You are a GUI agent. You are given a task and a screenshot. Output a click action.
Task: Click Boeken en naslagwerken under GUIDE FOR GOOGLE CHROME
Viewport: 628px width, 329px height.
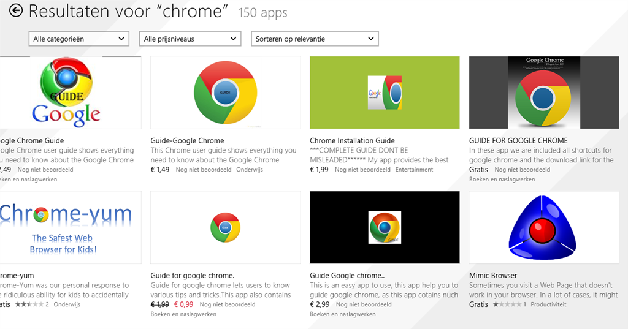tap(502, 179)
